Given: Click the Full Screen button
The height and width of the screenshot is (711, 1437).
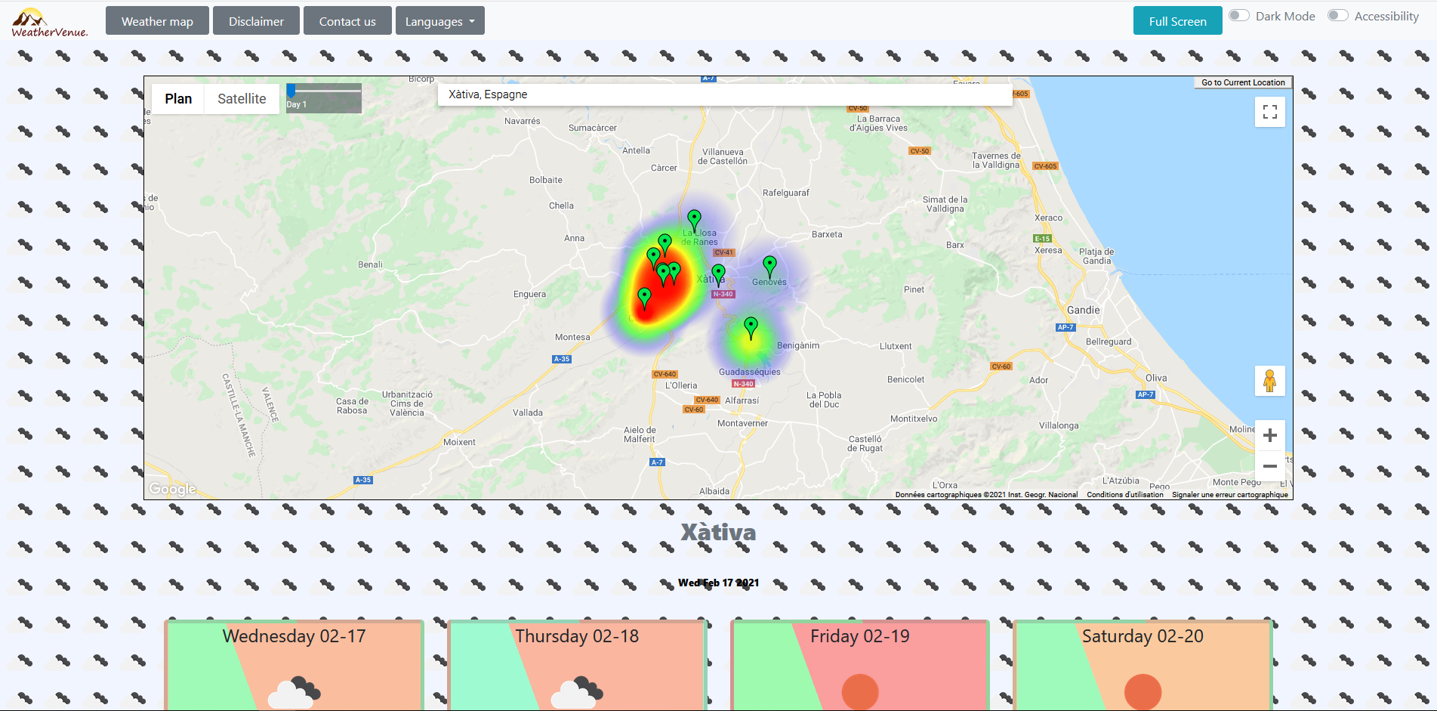Looking at the screenshot, I should pyautogui.click(x=1177, y=21).
